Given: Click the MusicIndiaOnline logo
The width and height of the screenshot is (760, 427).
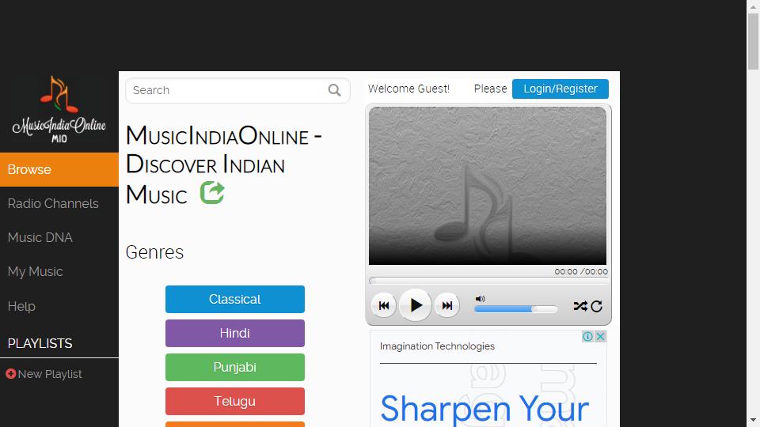Looking at the screenshot, I should [x=59, y=110].
